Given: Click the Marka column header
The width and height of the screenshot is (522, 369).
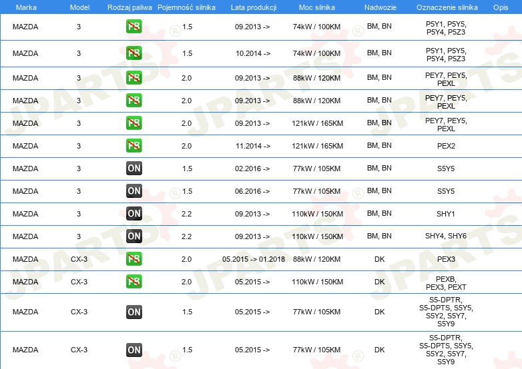Looking at the screenshot, I should coord(26,7).
